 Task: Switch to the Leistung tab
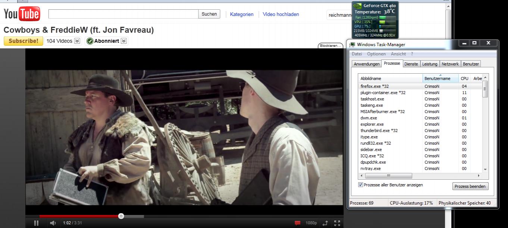tap(430, 64)
